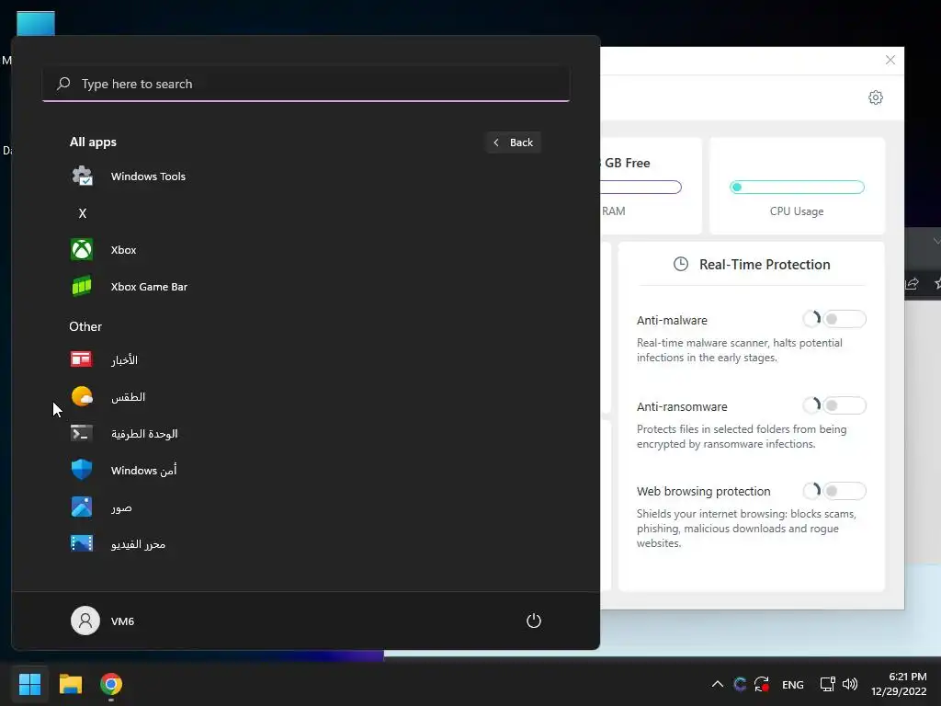
Task: Launch الوحدة الطرفية terminal app
Action: (x=144, y=434)
